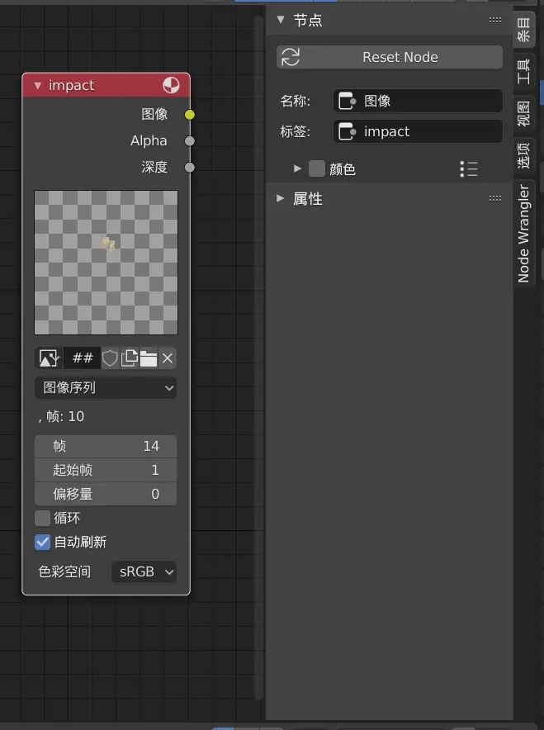Click the 偏移量 offset field
Screen dimensions: 544x730
point(106,494)
